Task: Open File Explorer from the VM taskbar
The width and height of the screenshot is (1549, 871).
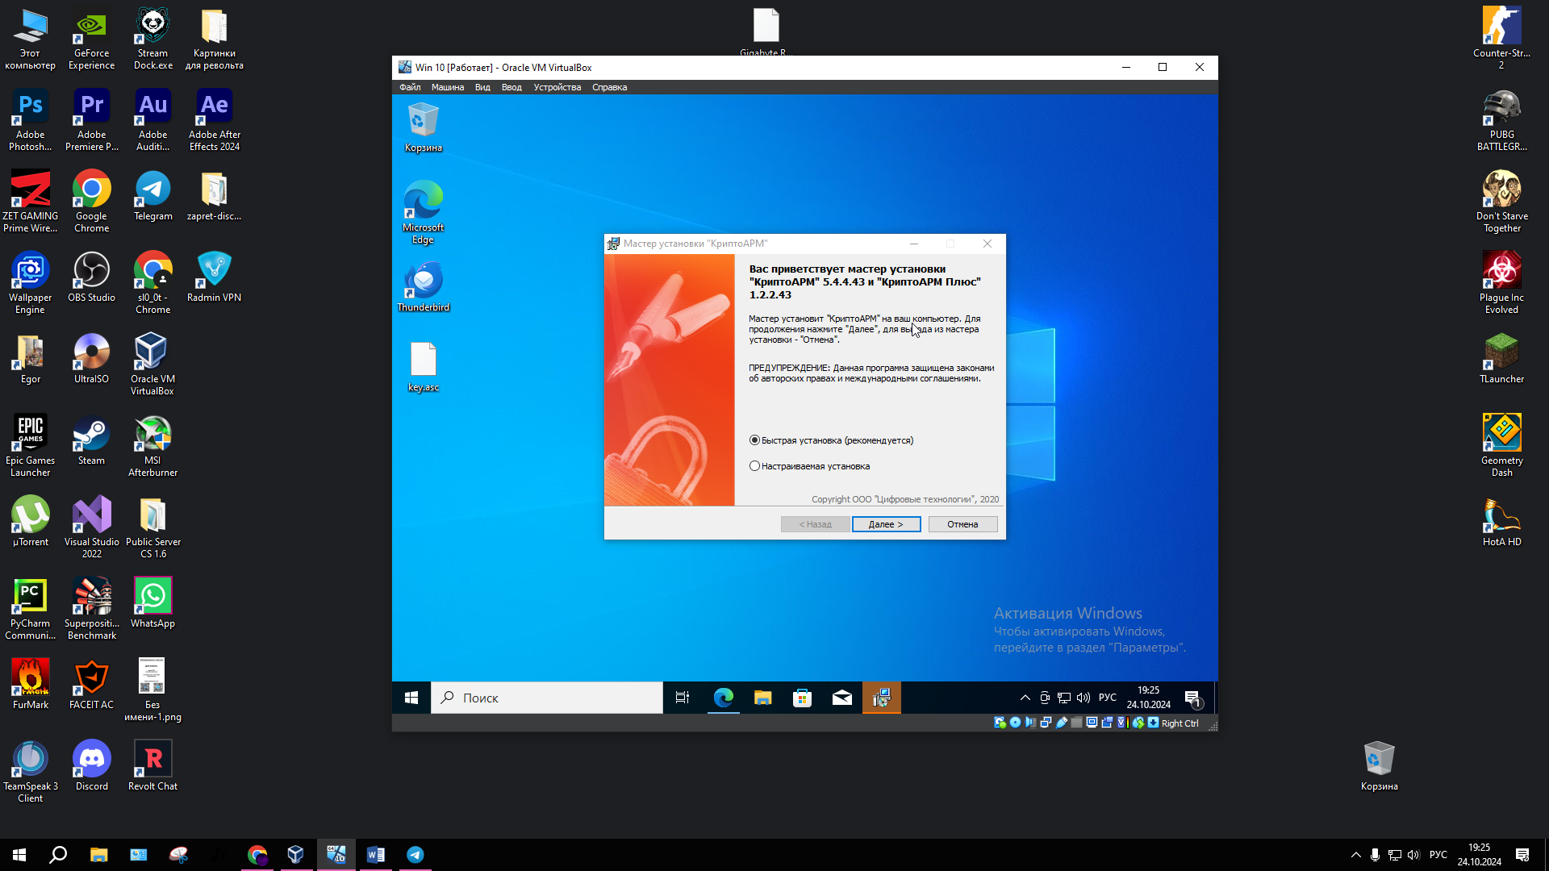Action: click(x=762, y=698)
